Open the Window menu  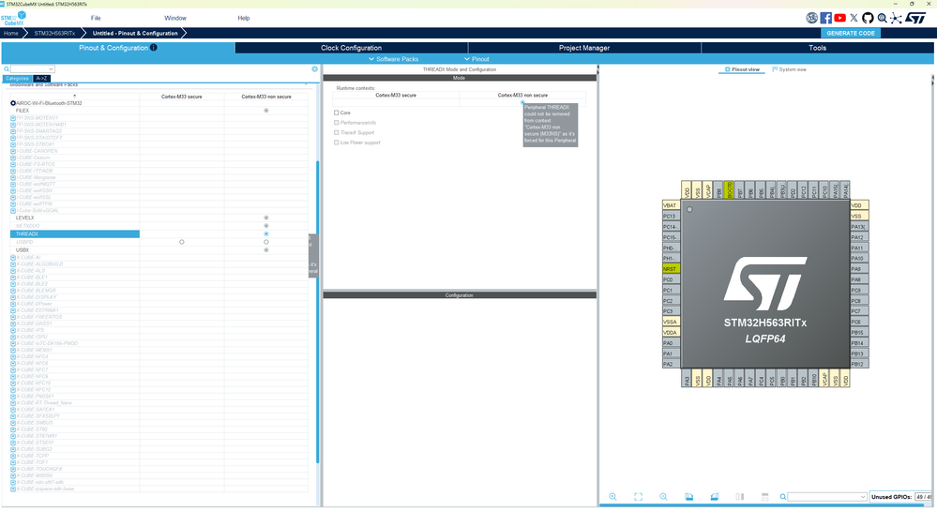click(x=175, y=18)
